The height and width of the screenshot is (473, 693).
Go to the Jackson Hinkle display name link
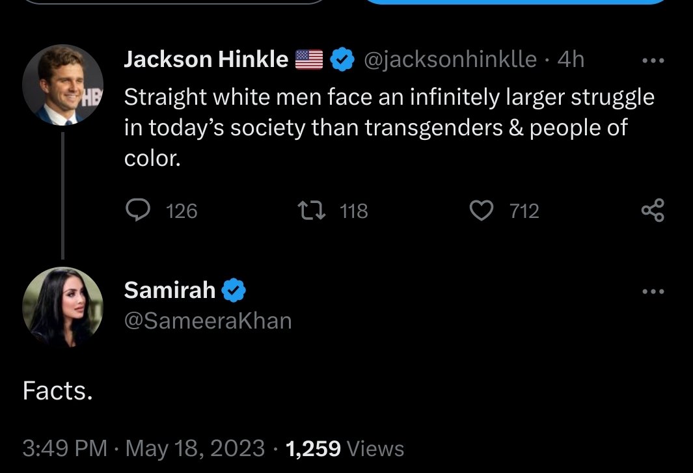pyautogui.click(x=206, y=60)
